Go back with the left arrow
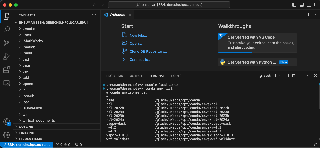This screenshot has height=148, width=320. tap(95, 5)
